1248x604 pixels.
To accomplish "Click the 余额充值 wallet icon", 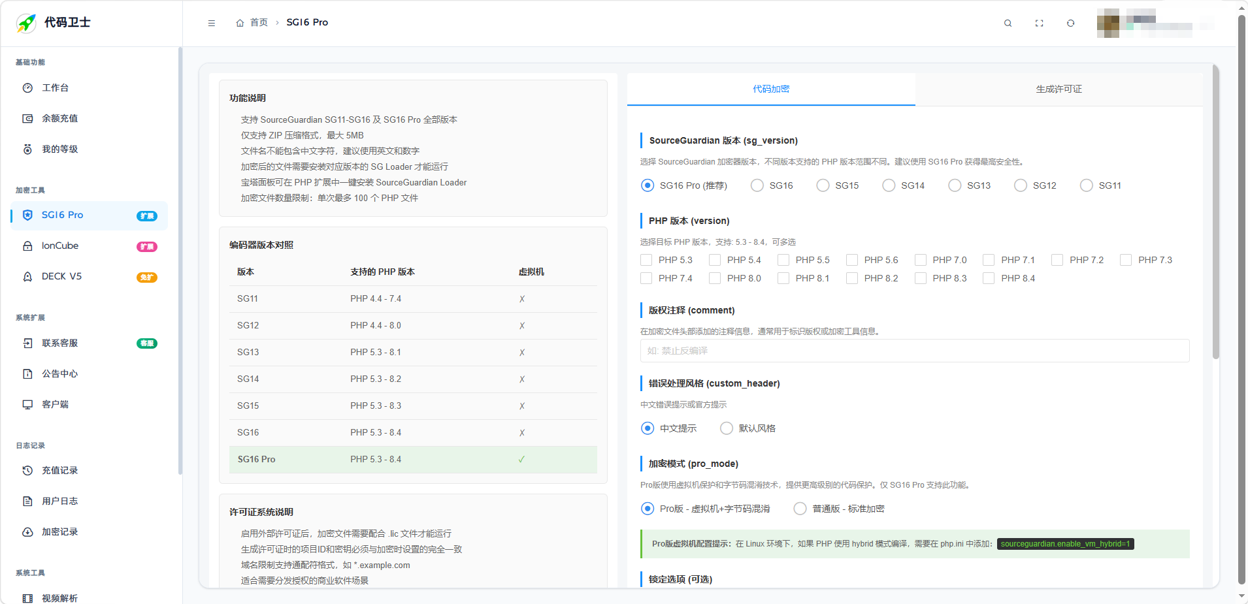I will (x=27, y=119).
